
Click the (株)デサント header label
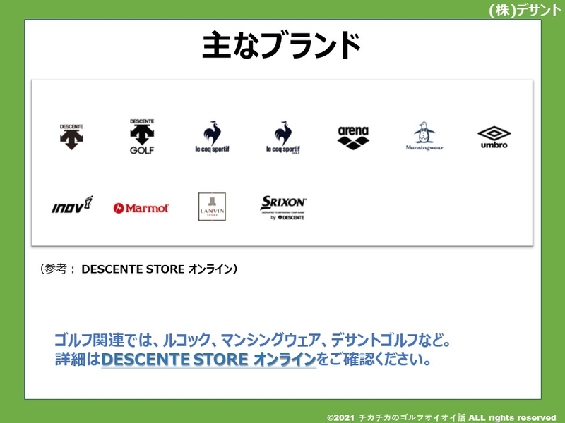(x=525, y=10)
